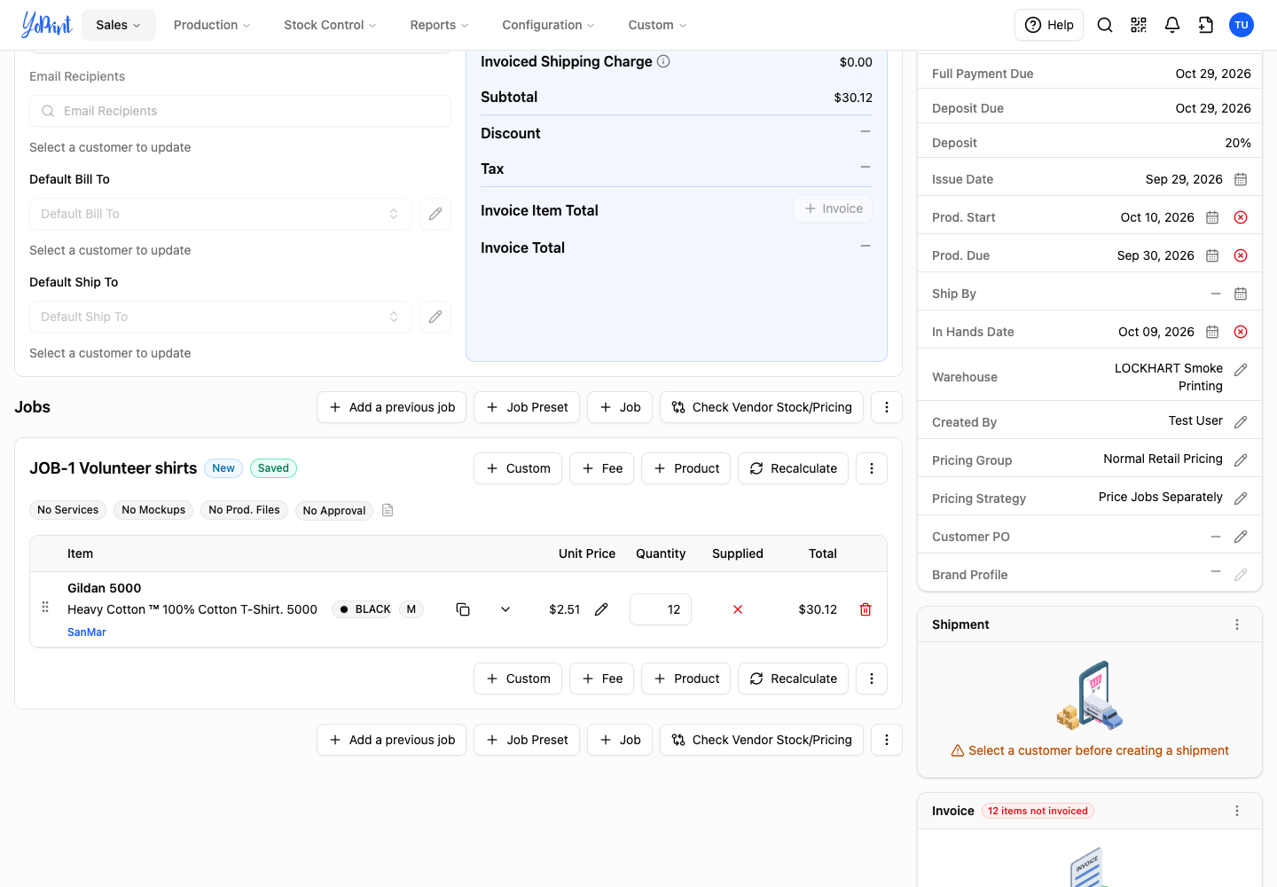Click the BLACK color tag

pos(364,609)
